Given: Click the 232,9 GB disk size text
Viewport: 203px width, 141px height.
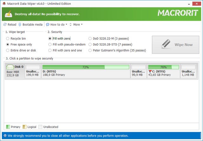Looking at the screenshot, I should pos(13,75).
